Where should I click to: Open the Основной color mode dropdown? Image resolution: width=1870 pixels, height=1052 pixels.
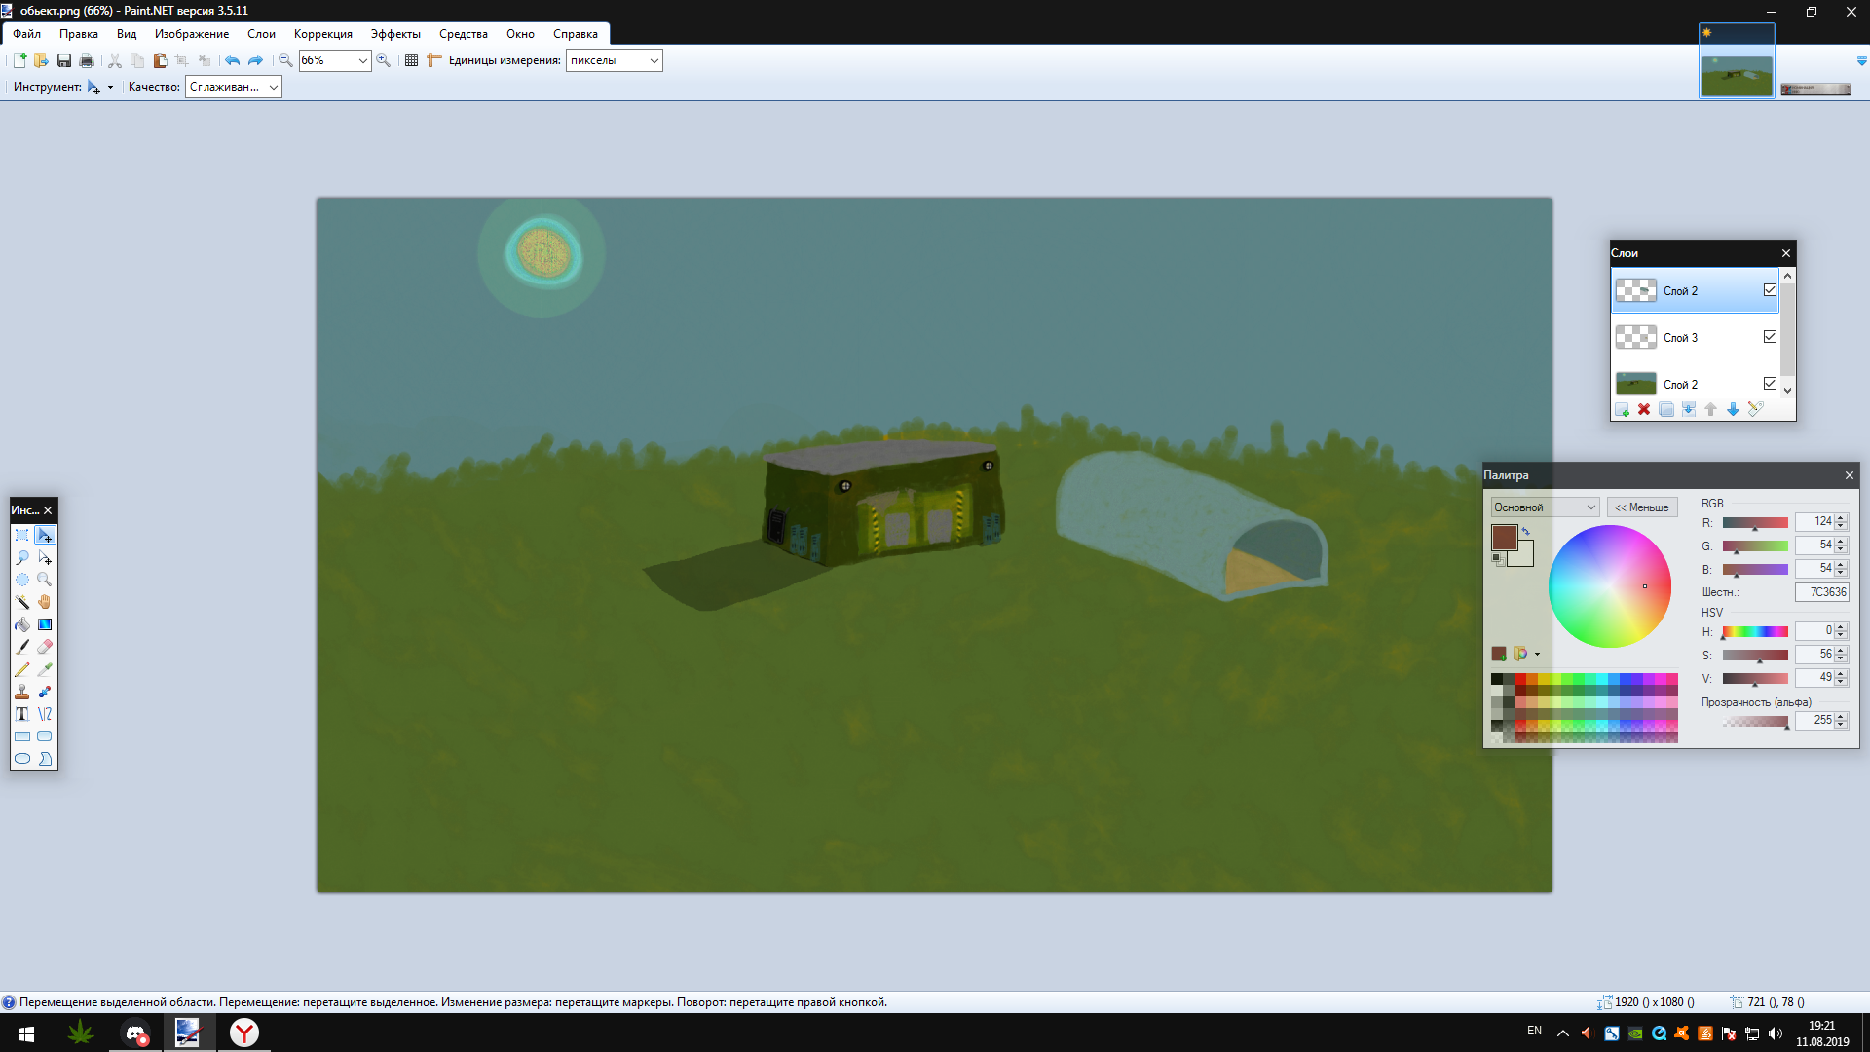(x=1545, y=507)
